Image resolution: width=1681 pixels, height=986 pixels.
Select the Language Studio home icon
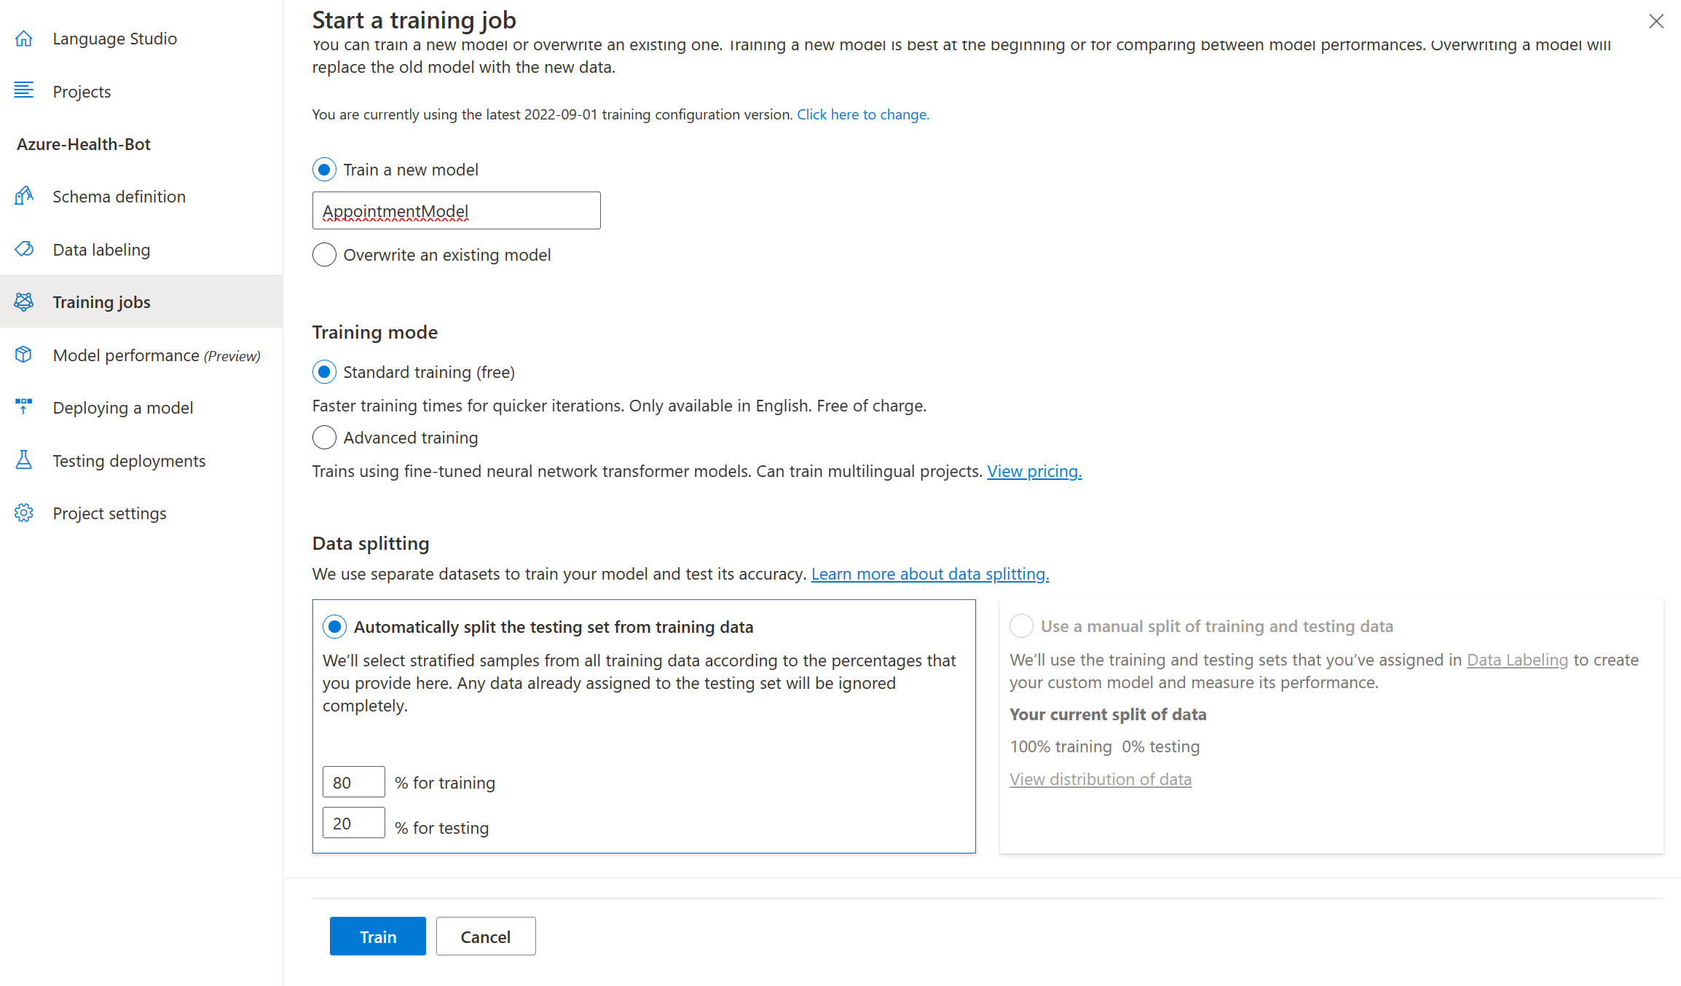coord(24,38)
